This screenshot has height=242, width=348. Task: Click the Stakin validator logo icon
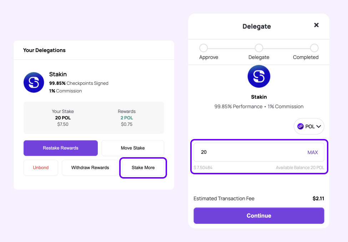[x=34, y=82]
